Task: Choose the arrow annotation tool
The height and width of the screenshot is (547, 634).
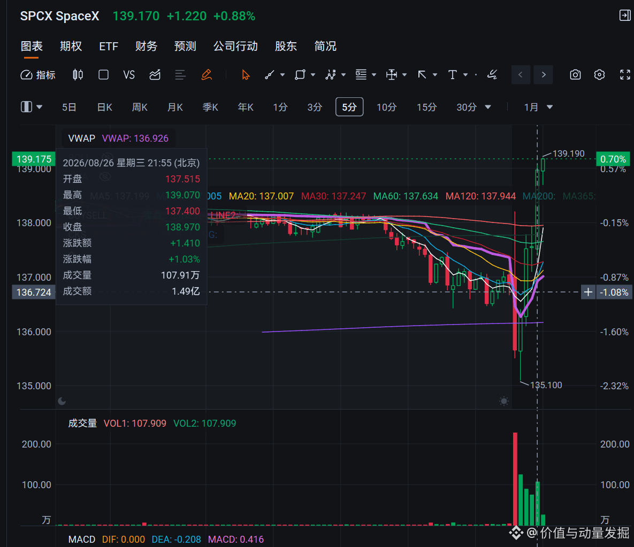Action: 422,75
